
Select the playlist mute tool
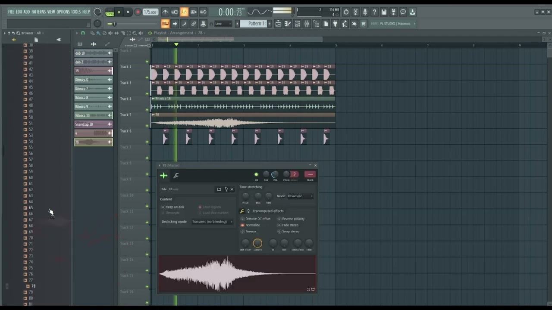pyautogui.click(x=110, y=33)
